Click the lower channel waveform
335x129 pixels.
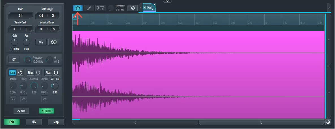click(x=198, y=97)
